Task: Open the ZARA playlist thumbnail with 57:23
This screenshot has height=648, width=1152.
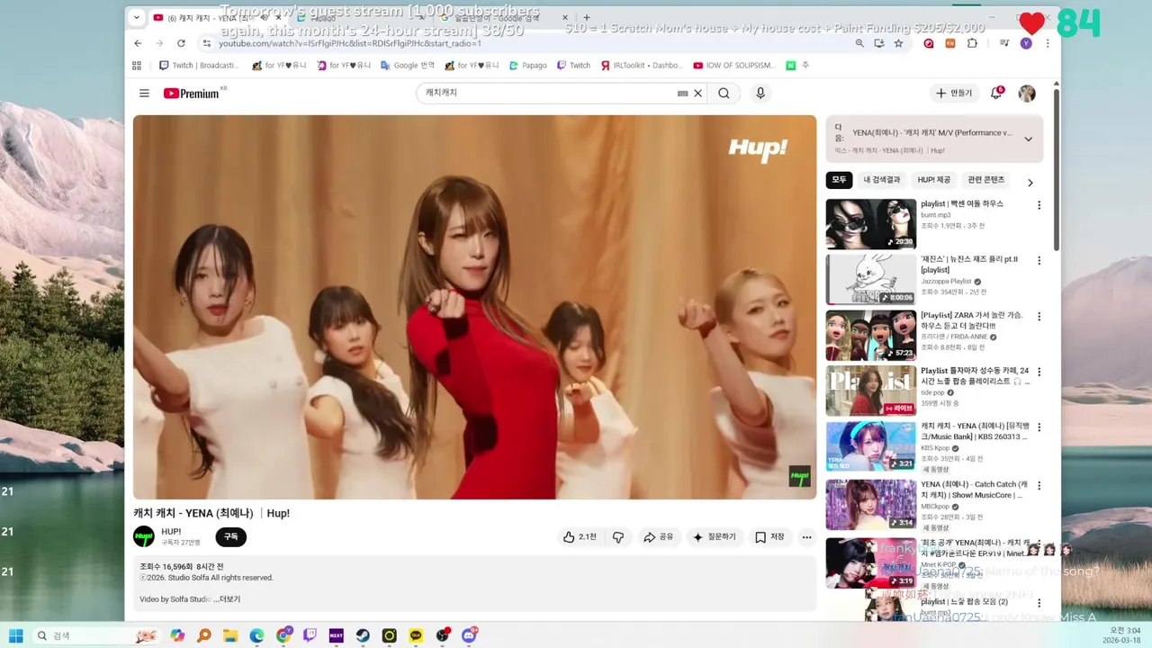Action: pos(871,335)
